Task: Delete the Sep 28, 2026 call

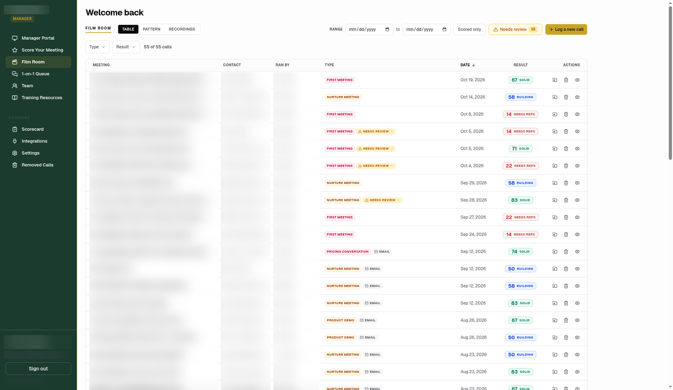Action: point(566,200)
